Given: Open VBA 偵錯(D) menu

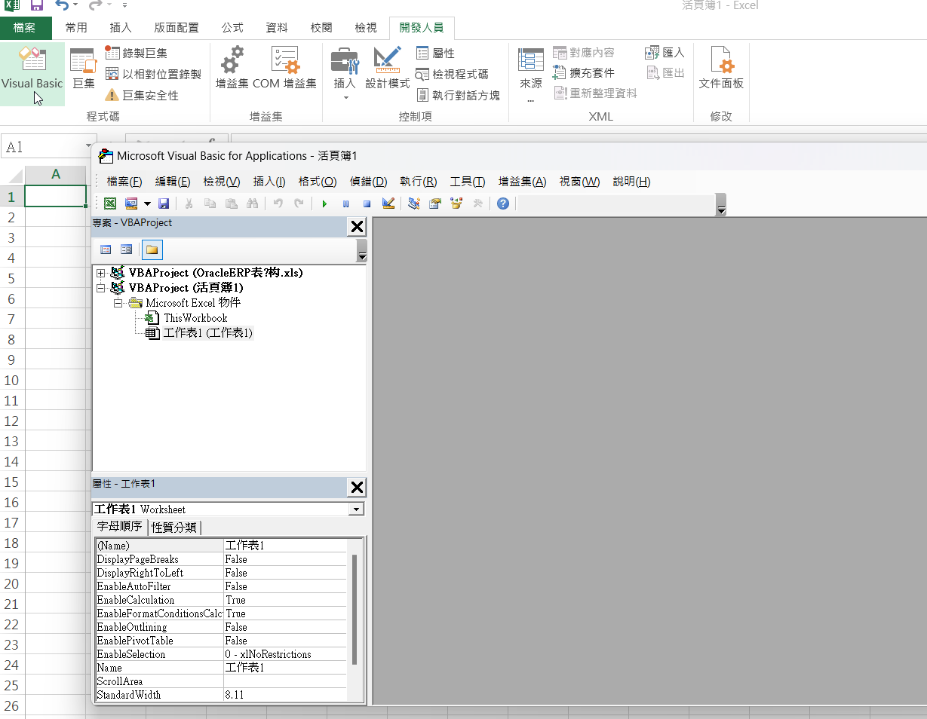Looking at the screenshot, I should tap(368, 182).
